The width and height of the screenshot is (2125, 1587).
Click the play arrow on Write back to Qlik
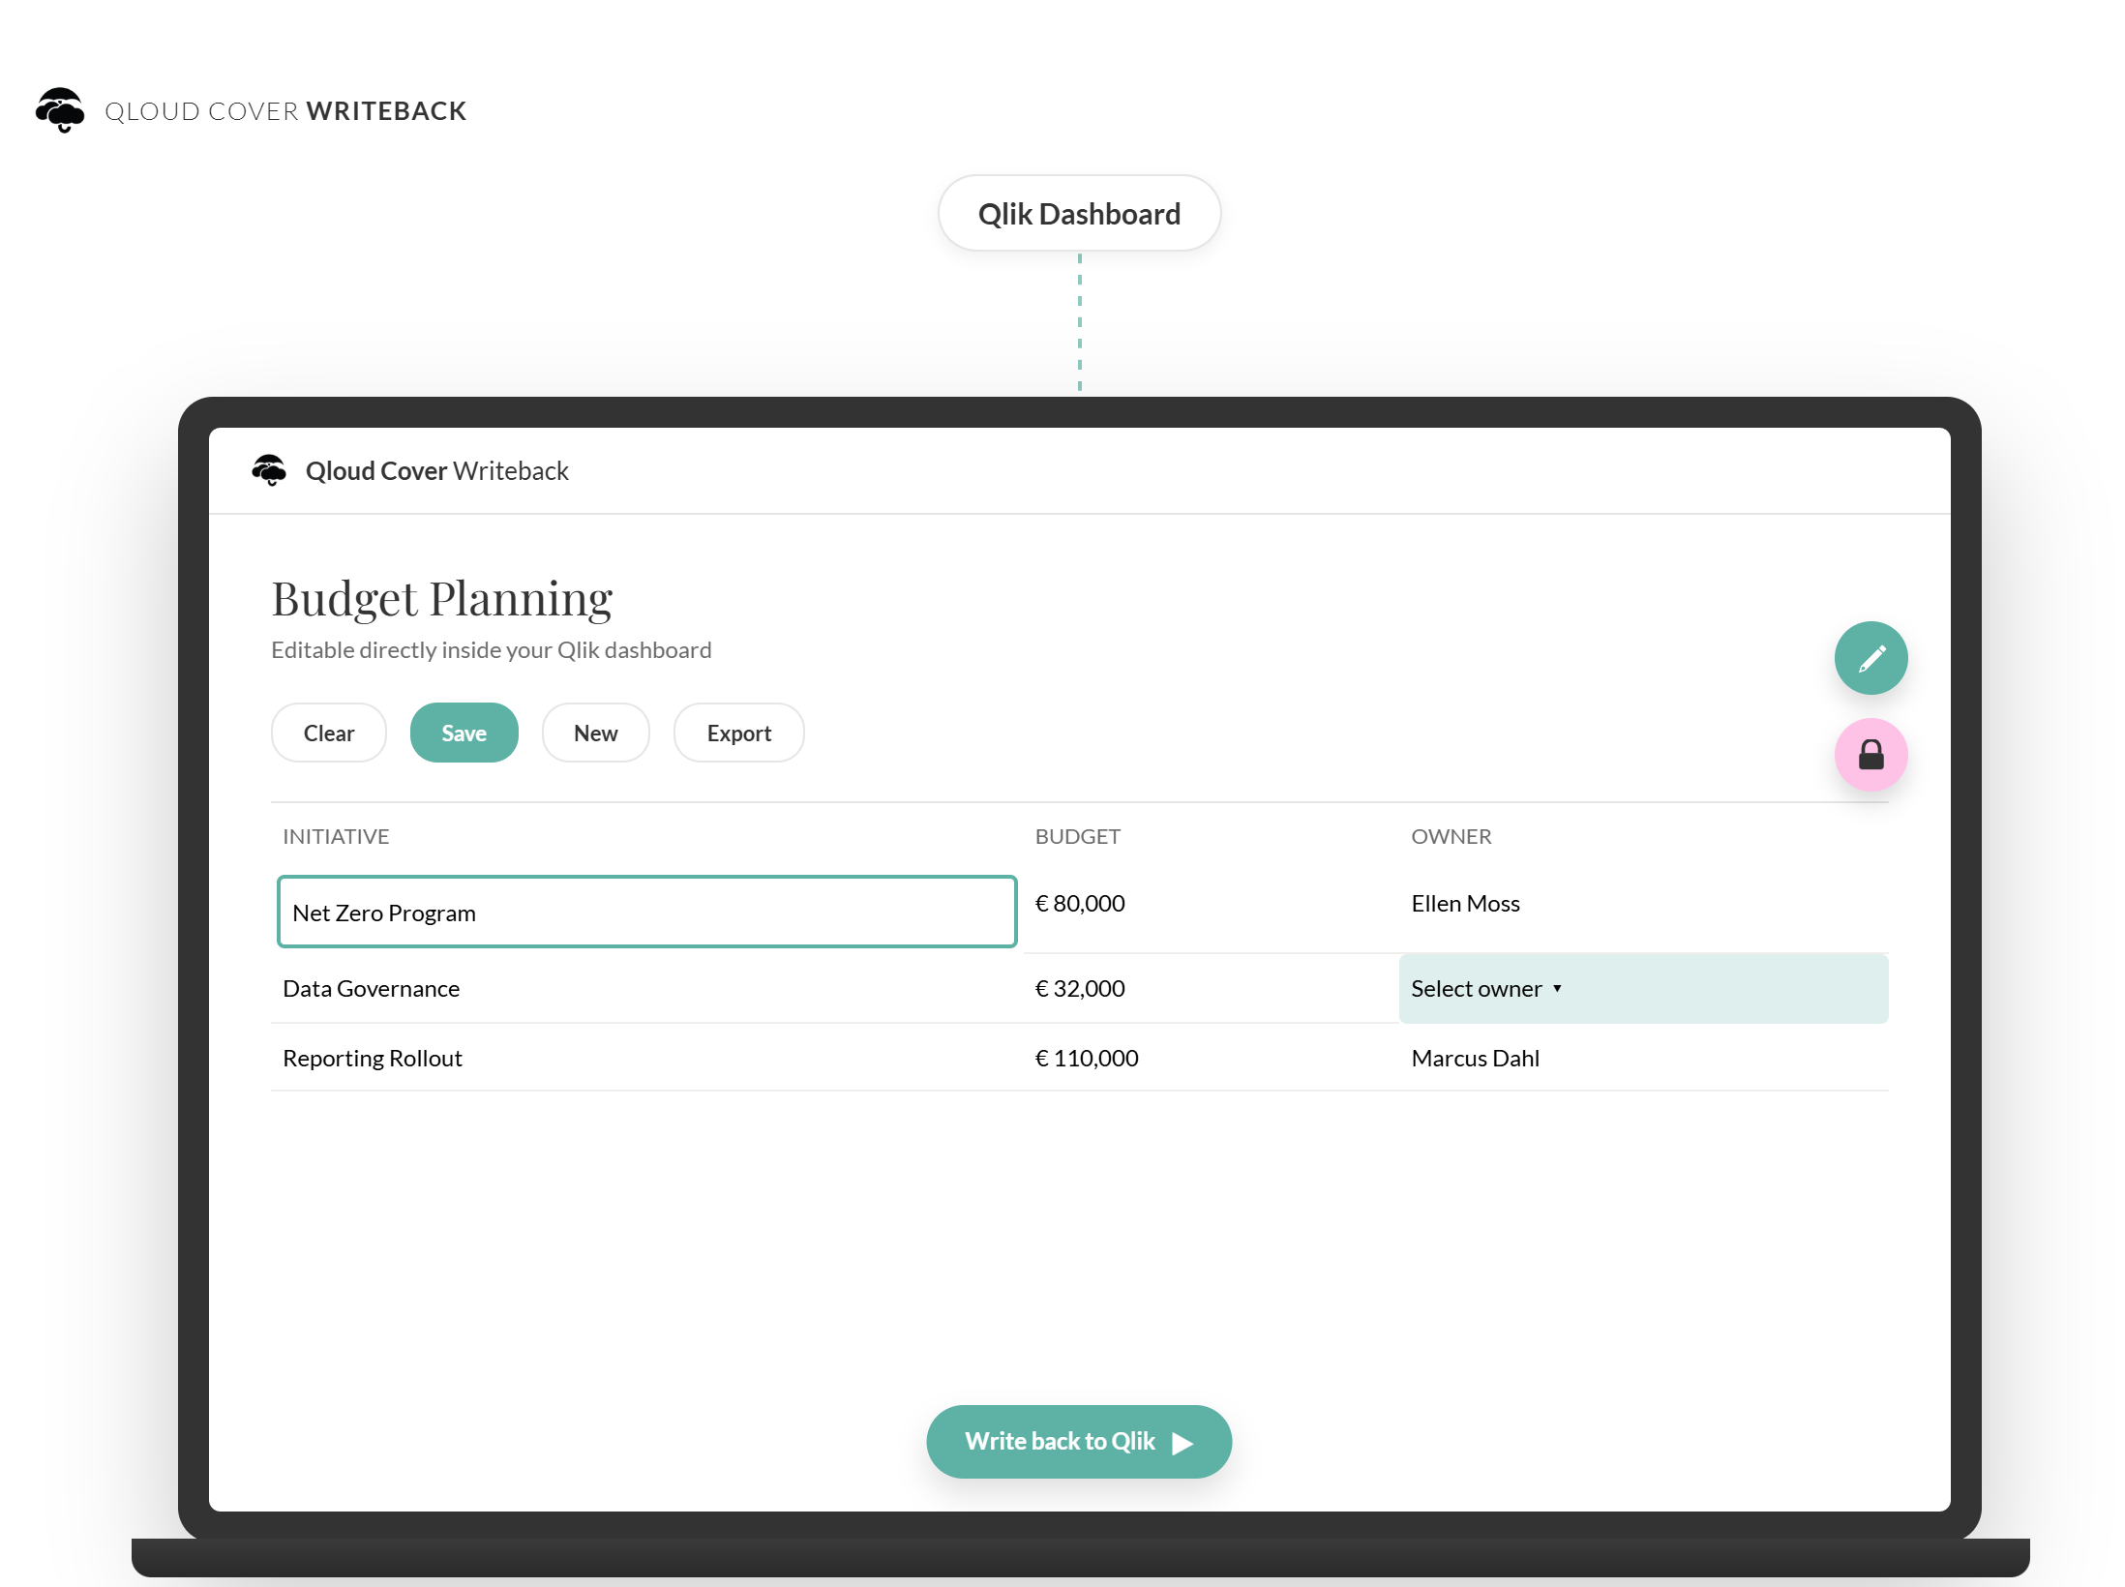click(x=1182, y=1443)
